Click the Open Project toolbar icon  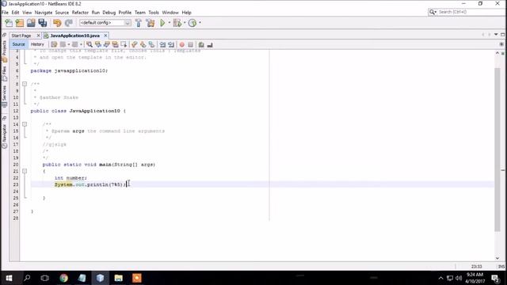(x=31, y=23)
